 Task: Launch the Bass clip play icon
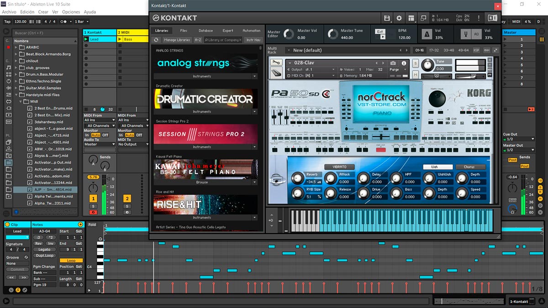pyautogui.click(x=120, y=39)
